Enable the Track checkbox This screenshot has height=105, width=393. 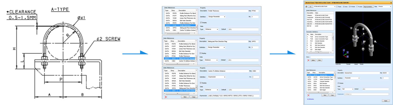[x=337, y=6]
